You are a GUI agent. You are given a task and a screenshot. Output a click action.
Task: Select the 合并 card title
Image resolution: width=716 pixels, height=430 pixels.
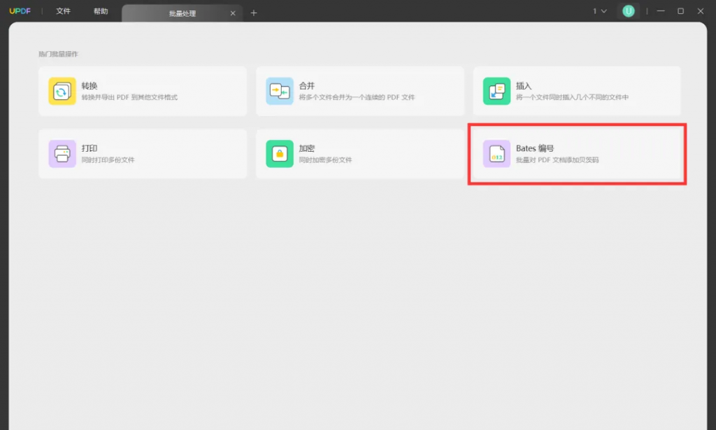(307, 85)
